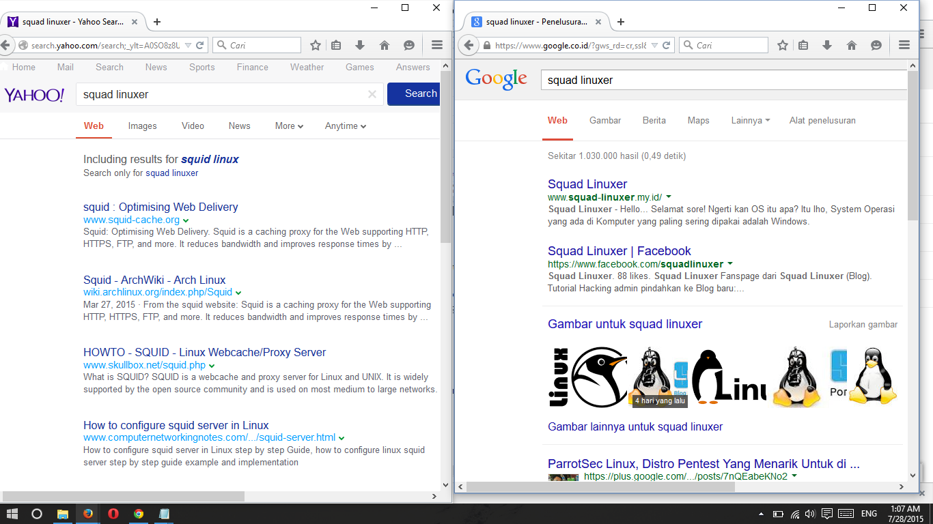Open the volume control in system tray
Screen dimensions: 933x524
pos(811,514)
